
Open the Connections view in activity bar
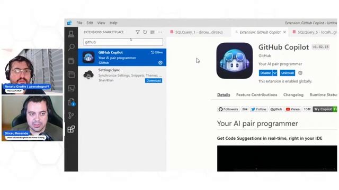pyautogui.click(x=71, y=34)
